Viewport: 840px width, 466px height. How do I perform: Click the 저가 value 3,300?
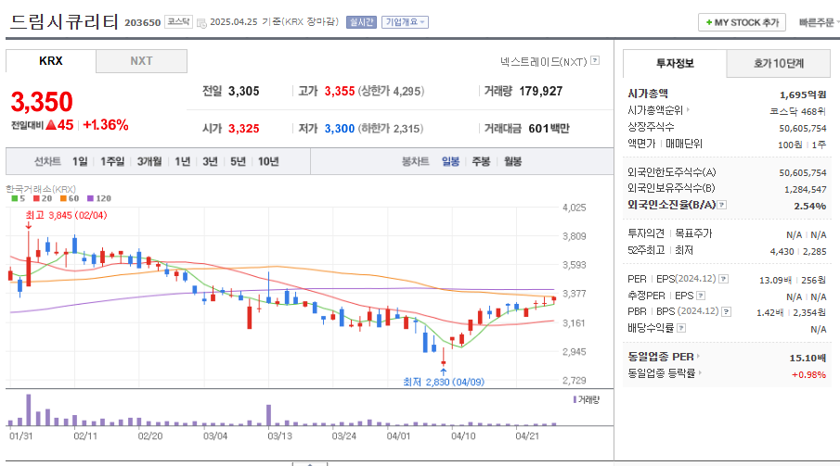point(340,129)
